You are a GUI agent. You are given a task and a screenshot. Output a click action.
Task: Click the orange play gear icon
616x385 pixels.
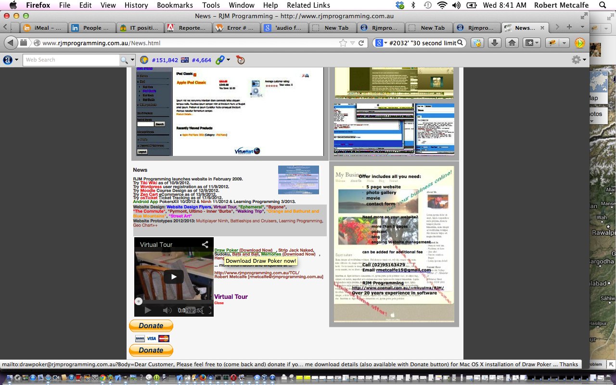point(580,43)
